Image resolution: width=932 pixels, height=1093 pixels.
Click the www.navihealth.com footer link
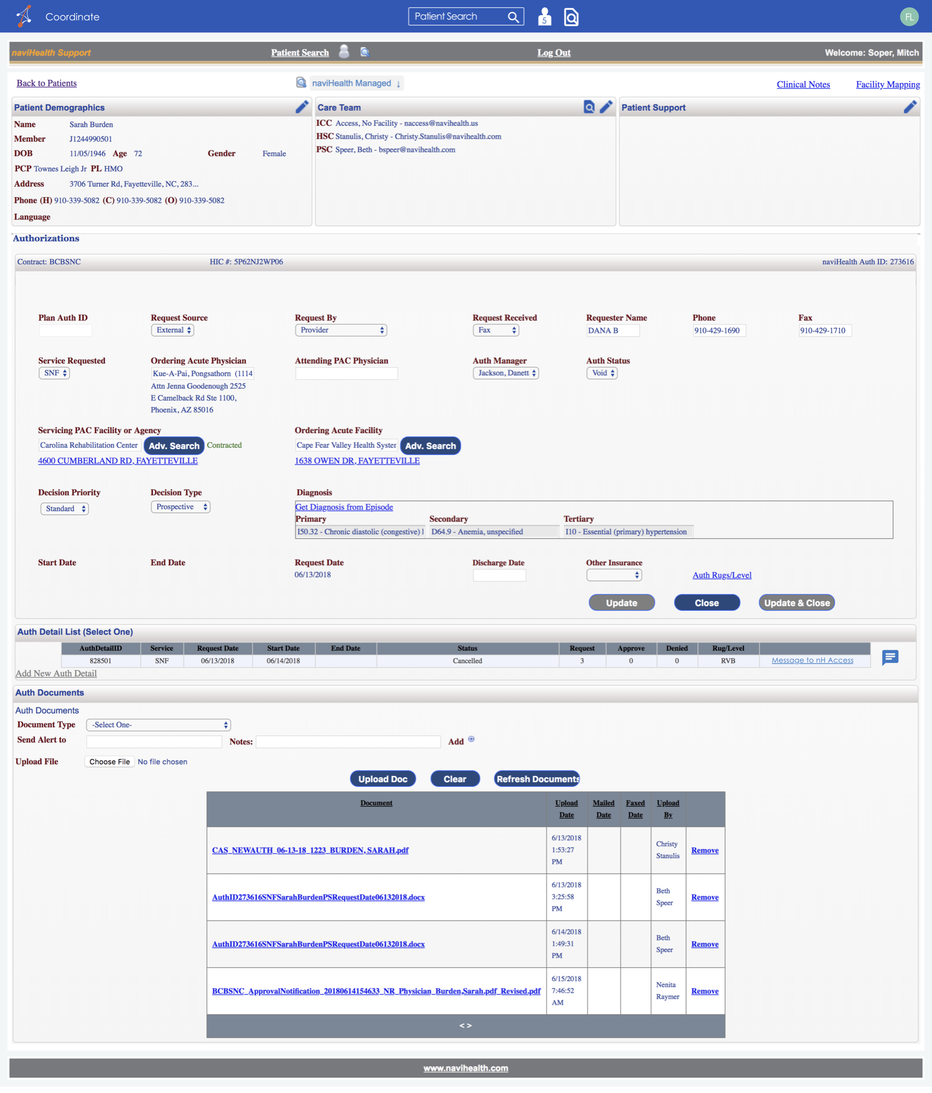466,1068
